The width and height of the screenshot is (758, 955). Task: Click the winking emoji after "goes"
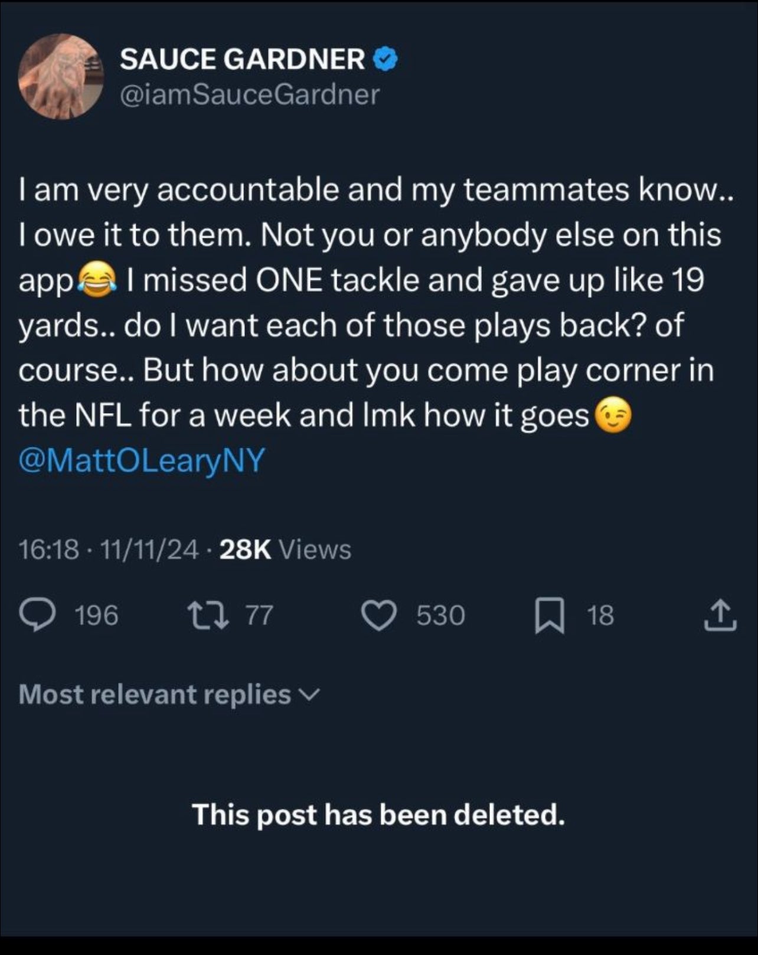(613, 416)
